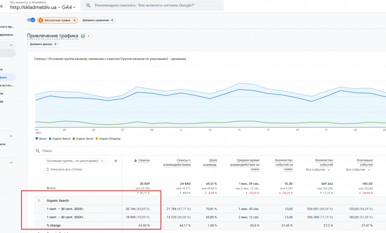Click the % change row label

pyautogui.click(x=53, y=225)
